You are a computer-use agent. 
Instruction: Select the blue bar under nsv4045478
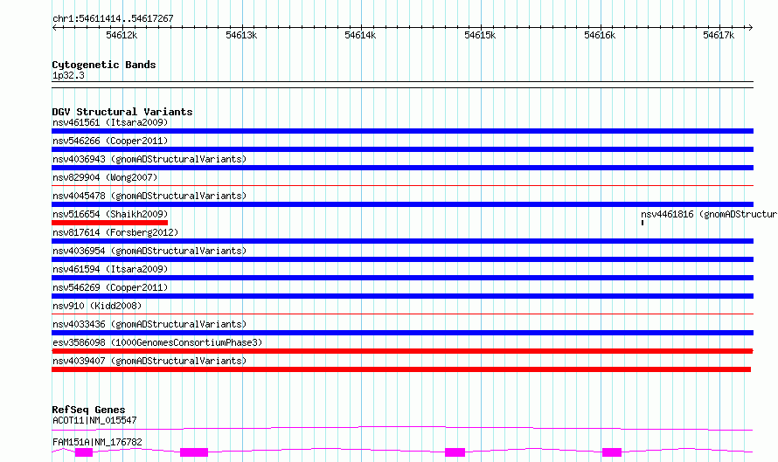click(402, 204)
